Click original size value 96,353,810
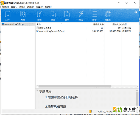The image size is (140, 115). click(x=115, y=31)
